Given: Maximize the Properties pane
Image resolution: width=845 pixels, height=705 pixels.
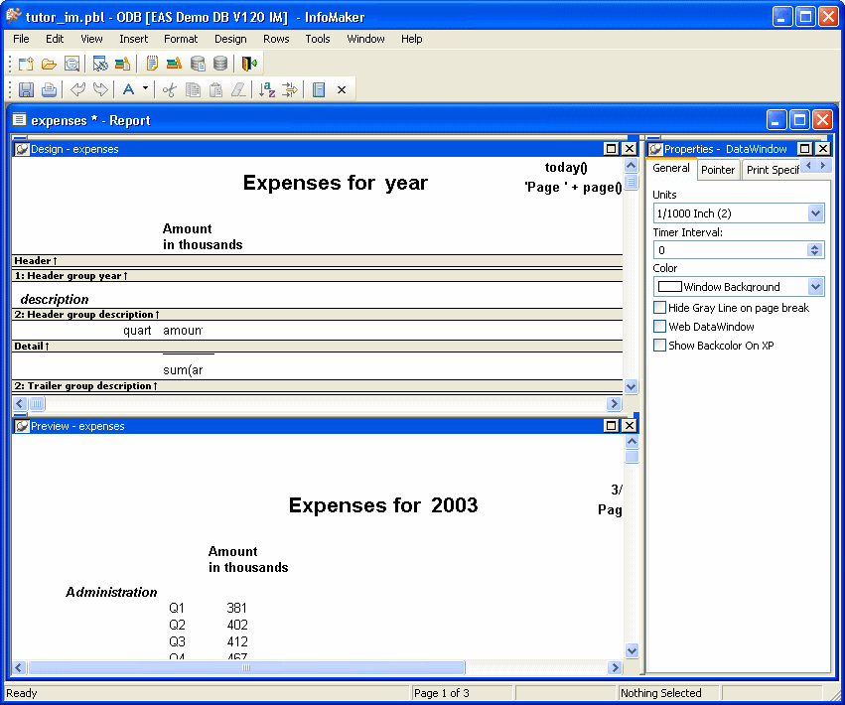Looking at the screenshot, I should (x=804, y=149).
